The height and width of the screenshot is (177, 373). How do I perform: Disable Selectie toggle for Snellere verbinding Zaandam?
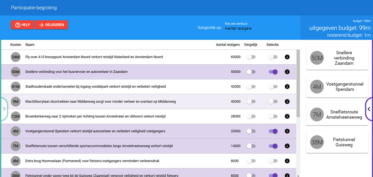tap(273, 72)
